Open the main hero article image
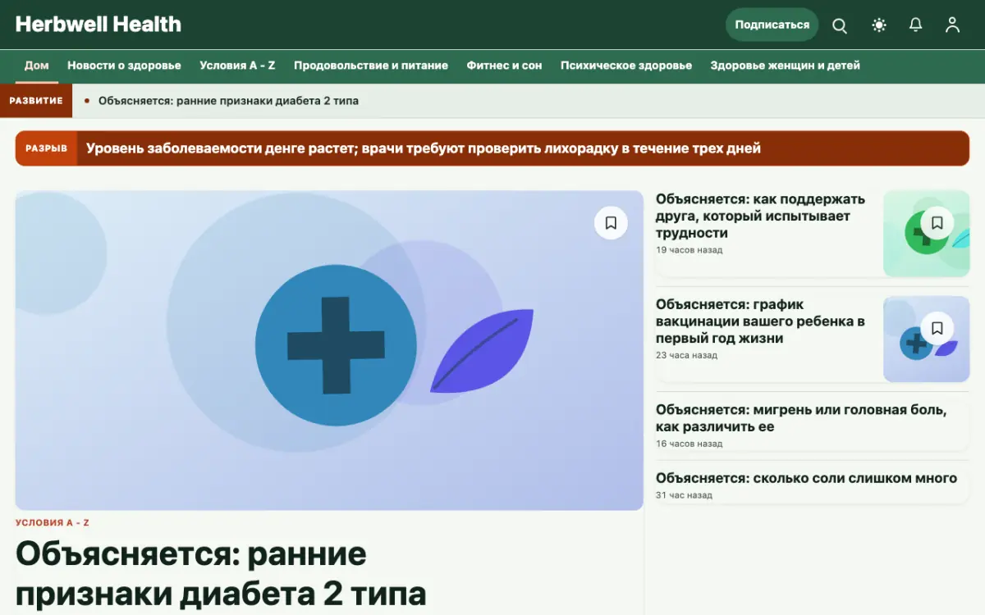 coord(329,350)
